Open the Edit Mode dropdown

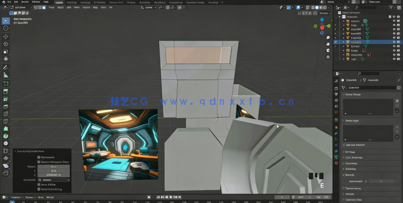[x=21, y=7]
